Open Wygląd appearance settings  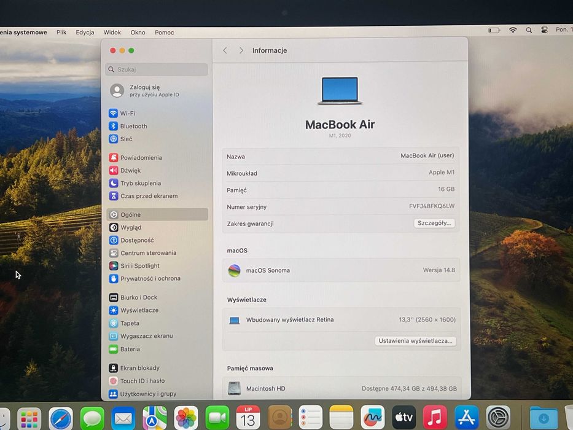click(x=125, y=227)
